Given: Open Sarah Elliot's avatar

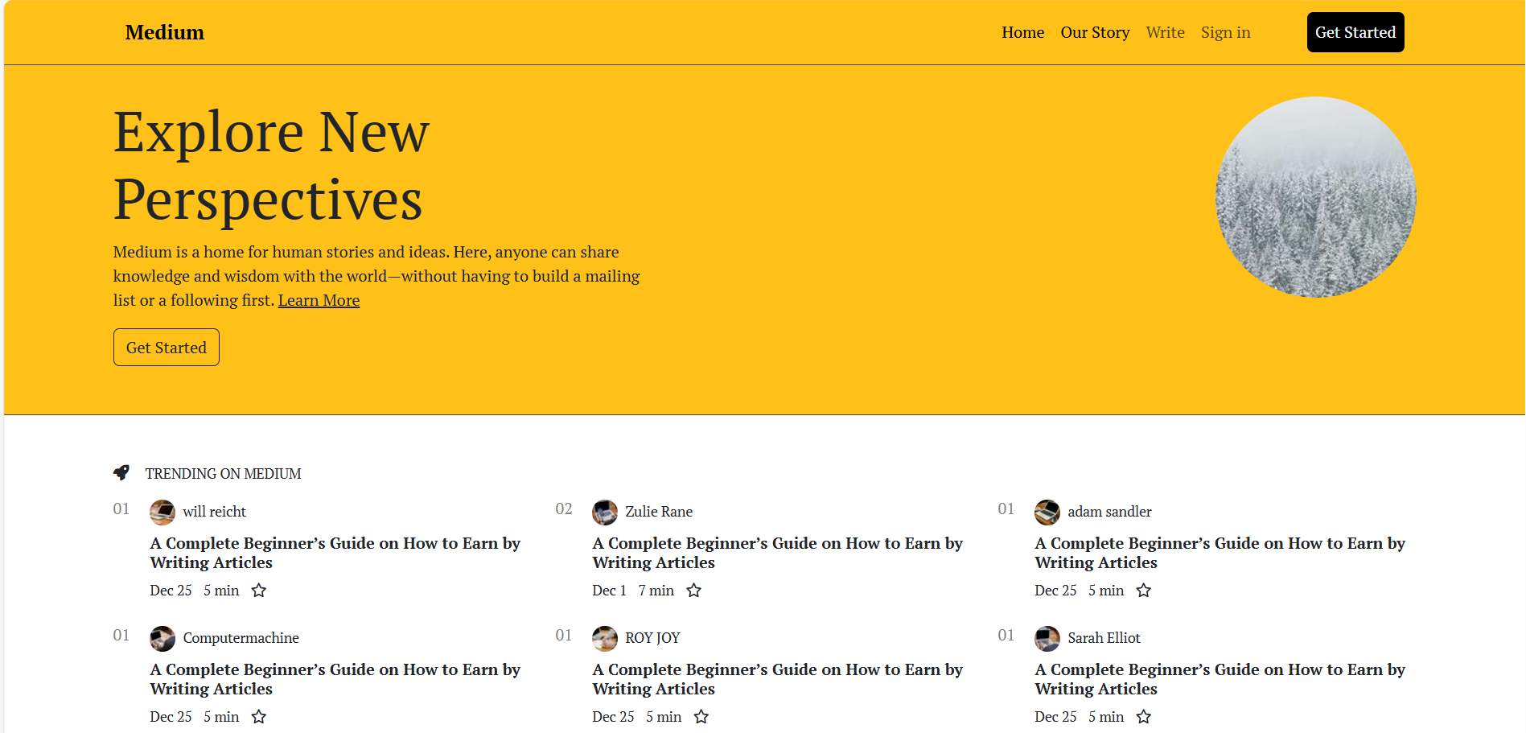Looking at the screenshot, I should pos(1047,639).
